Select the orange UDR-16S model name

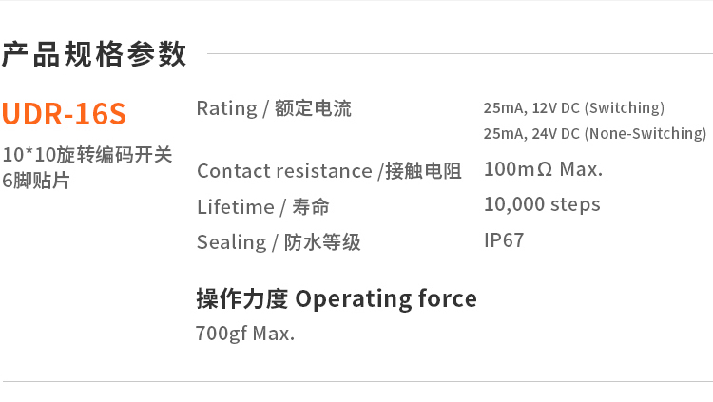click(64, 114)
